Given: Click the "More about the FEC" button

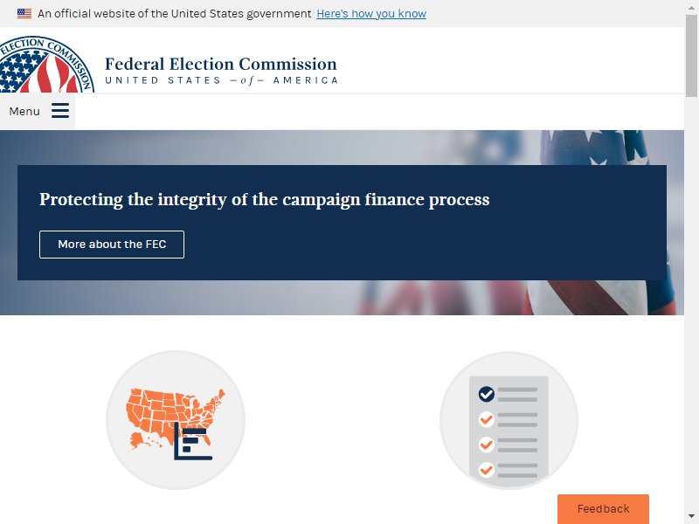Looking at the screenshot, I should click(x=112, y=245).
